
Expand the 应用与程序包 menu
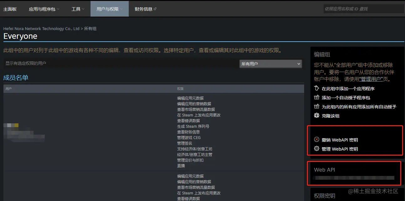tap(44, 9)
